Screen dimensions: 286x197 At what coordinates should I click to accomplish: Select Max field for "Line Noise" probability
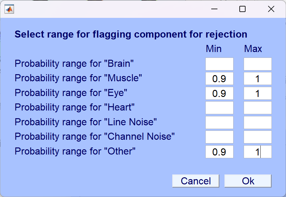258,123
